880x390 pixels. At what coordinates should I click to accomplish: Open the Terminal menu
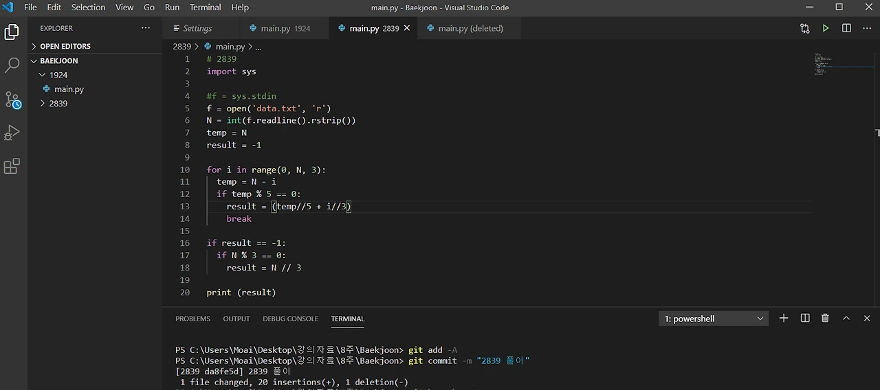tap(206, 8)
